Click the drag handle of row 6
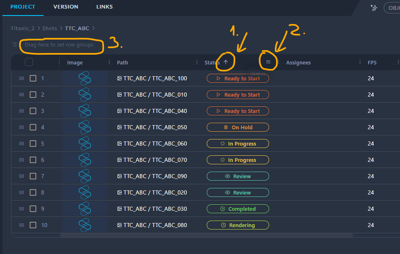 point(22,160)
